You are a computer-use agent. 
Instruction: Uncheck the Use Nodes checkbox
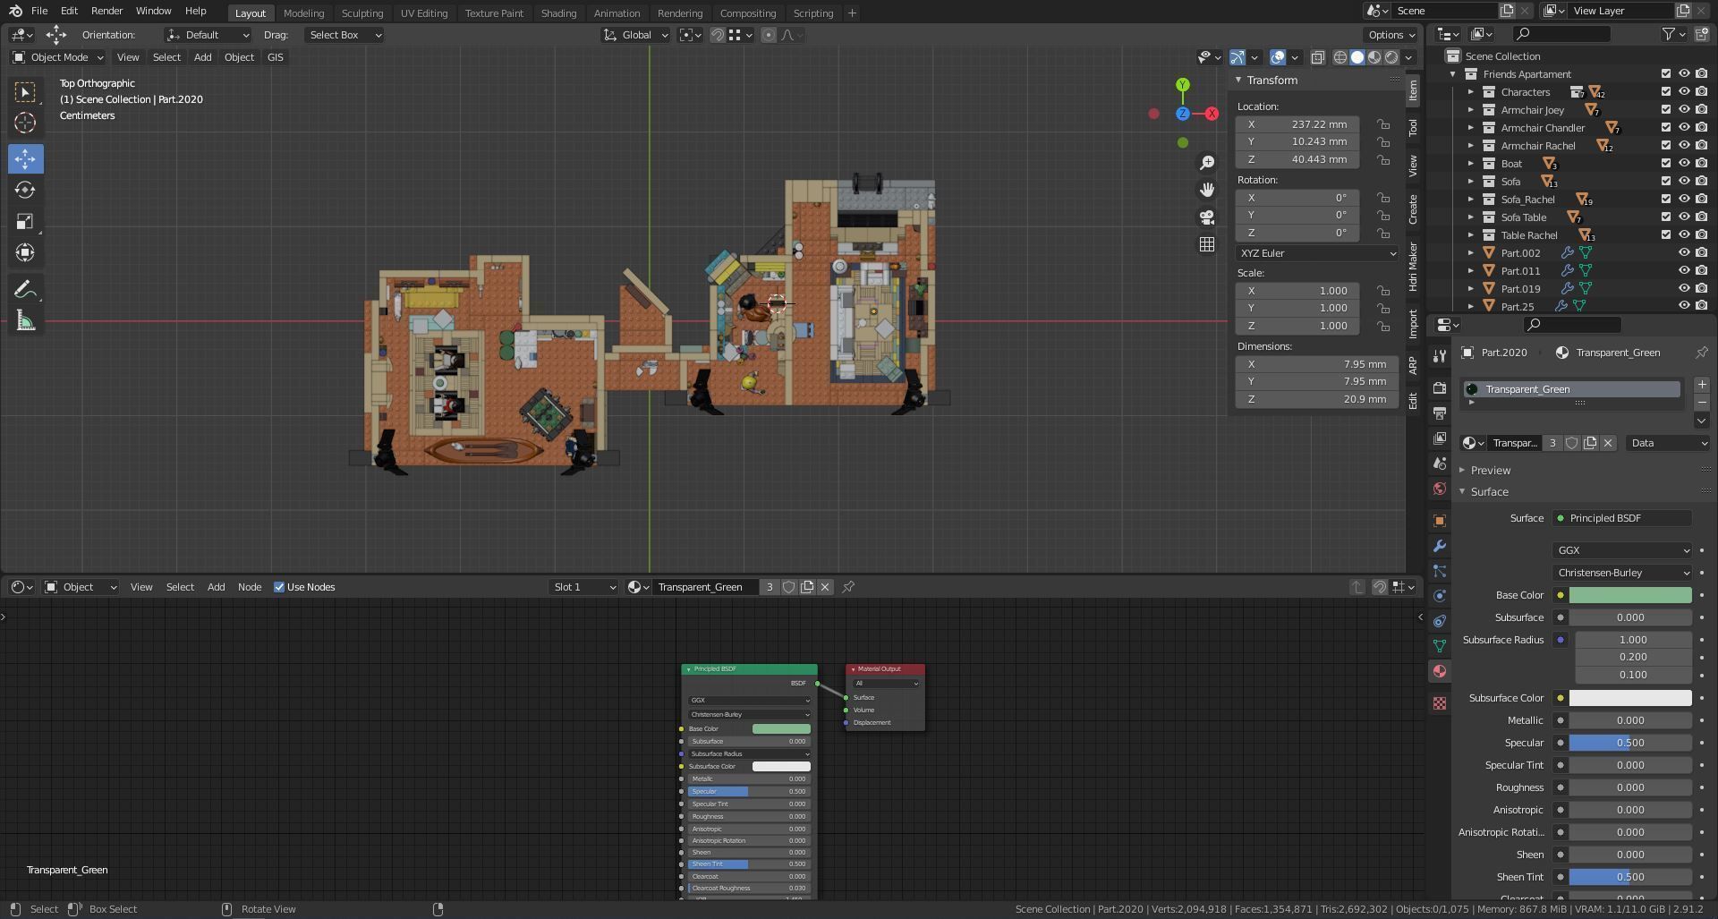pyautogui.click(x=279, y=587)
